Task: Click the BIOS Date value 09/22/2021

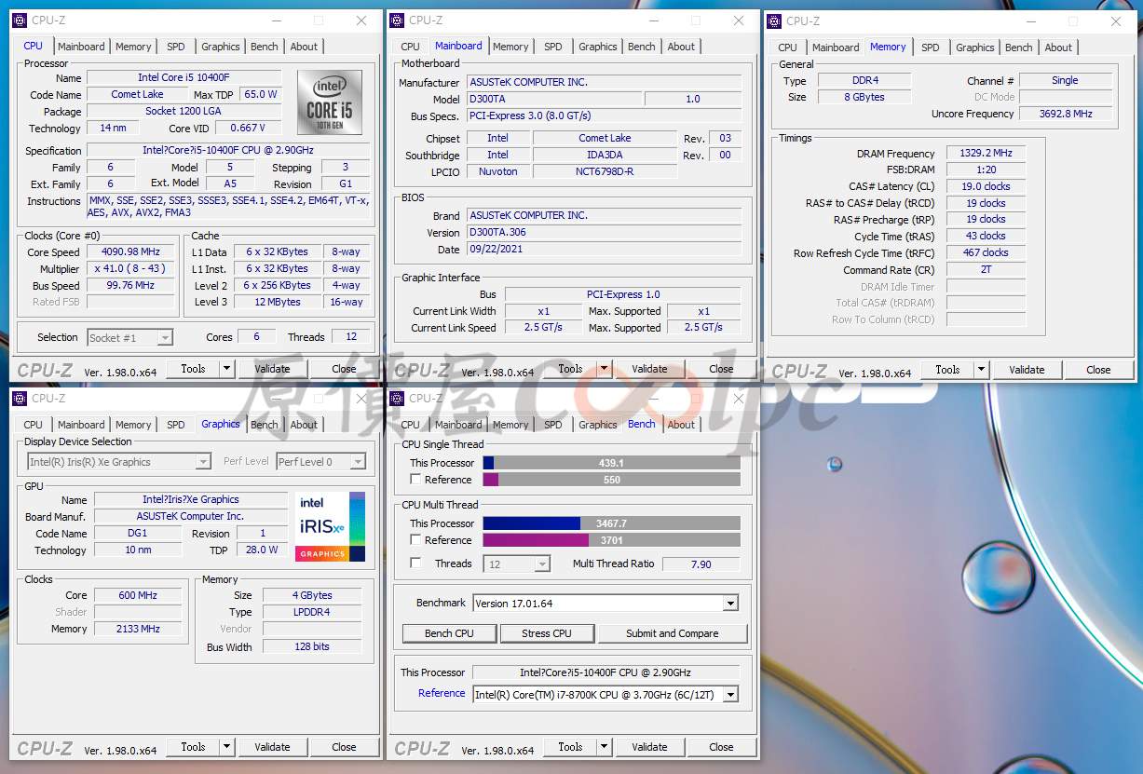Action: coord(604,250)
